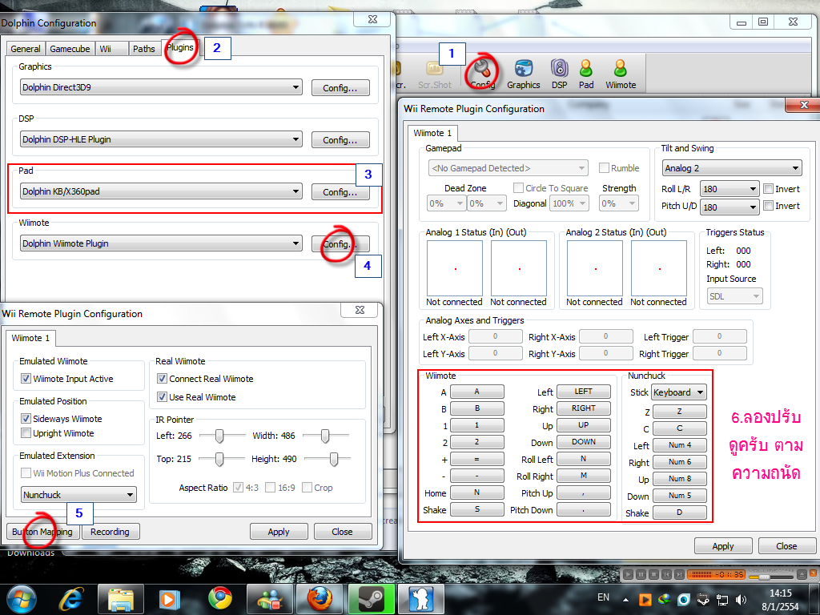Click Config button for DSP plugin
Image resolution: width=820 pixels, height=615 pixels.
[340, 139]
